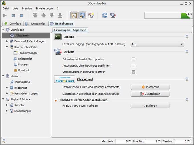Open the Erweiterungen menu
This screenshot has width=194, height=145.
(45, 9)
